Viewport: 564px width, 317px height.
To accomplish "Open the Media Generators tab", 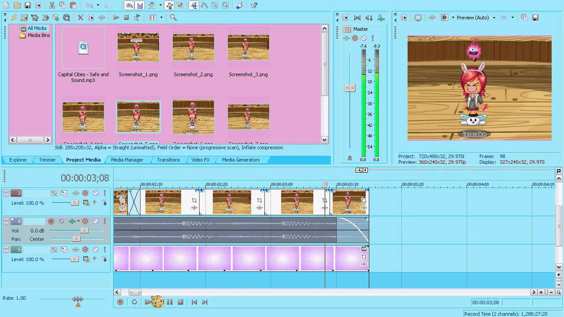I will (x=241, y=160).
